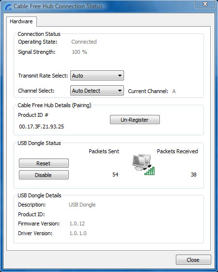Reset the USB dongle
Viewport: 218px width, 272px height.
click(44, 163)
